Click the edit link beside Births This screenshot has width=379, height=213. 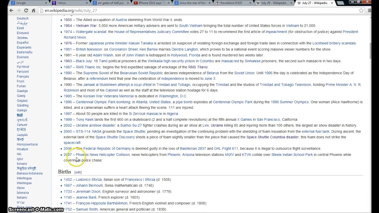click(x=78, y=172)
